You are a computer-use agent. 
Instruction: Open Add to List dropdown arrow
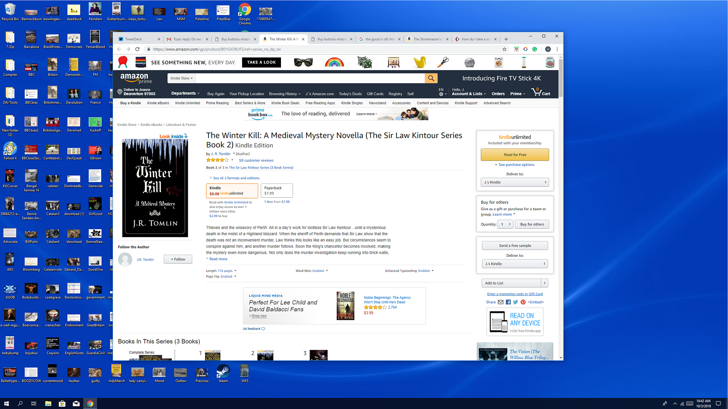[544, 283]
